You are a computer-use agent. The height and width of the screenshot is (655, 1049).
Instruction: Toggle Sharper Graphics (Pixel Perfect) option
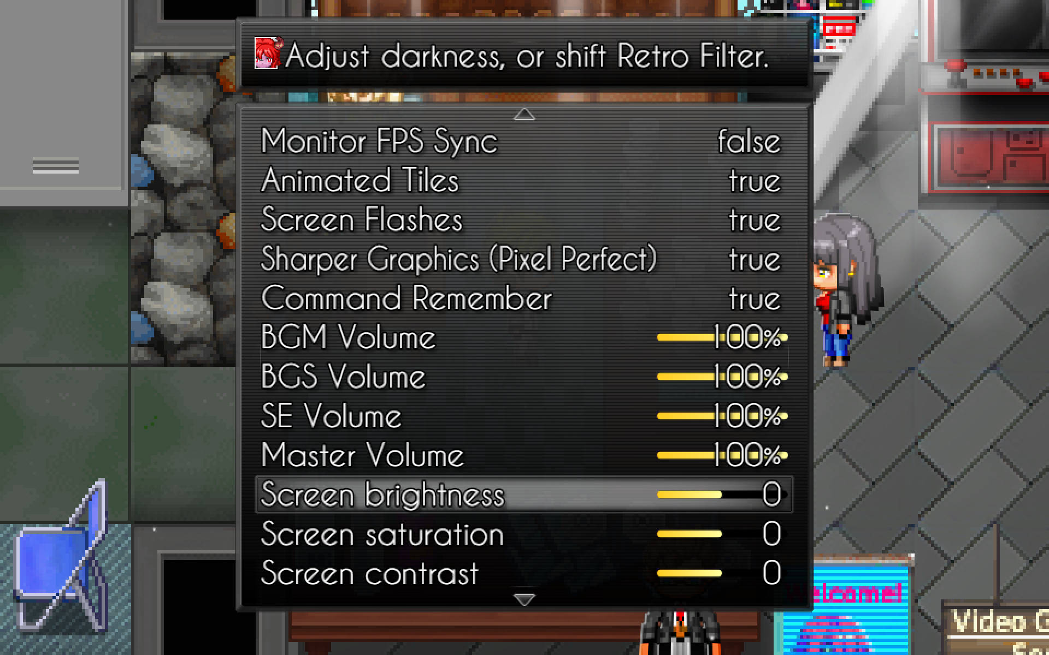click(x=524, y=259)
